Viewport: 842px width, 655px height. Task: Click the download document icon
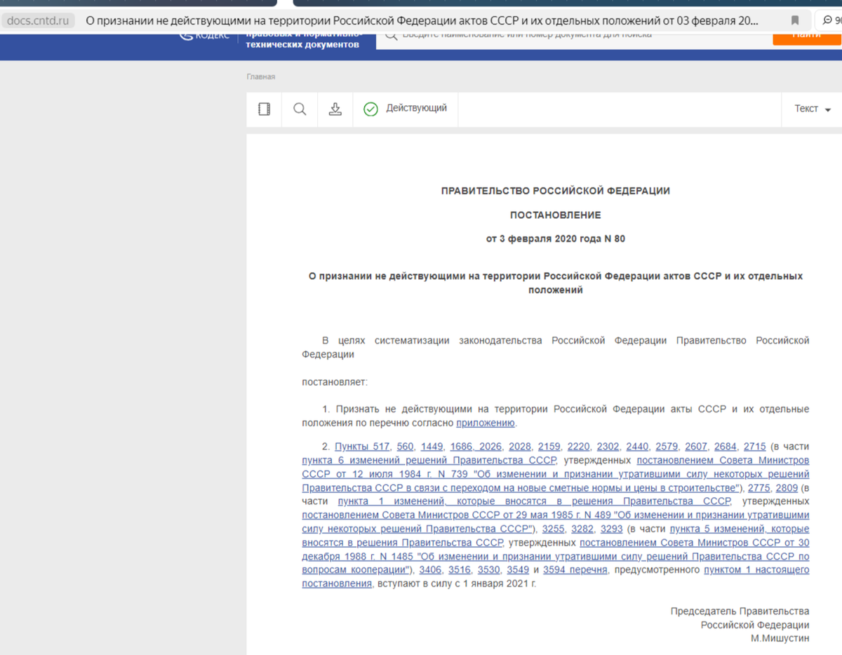335,109
